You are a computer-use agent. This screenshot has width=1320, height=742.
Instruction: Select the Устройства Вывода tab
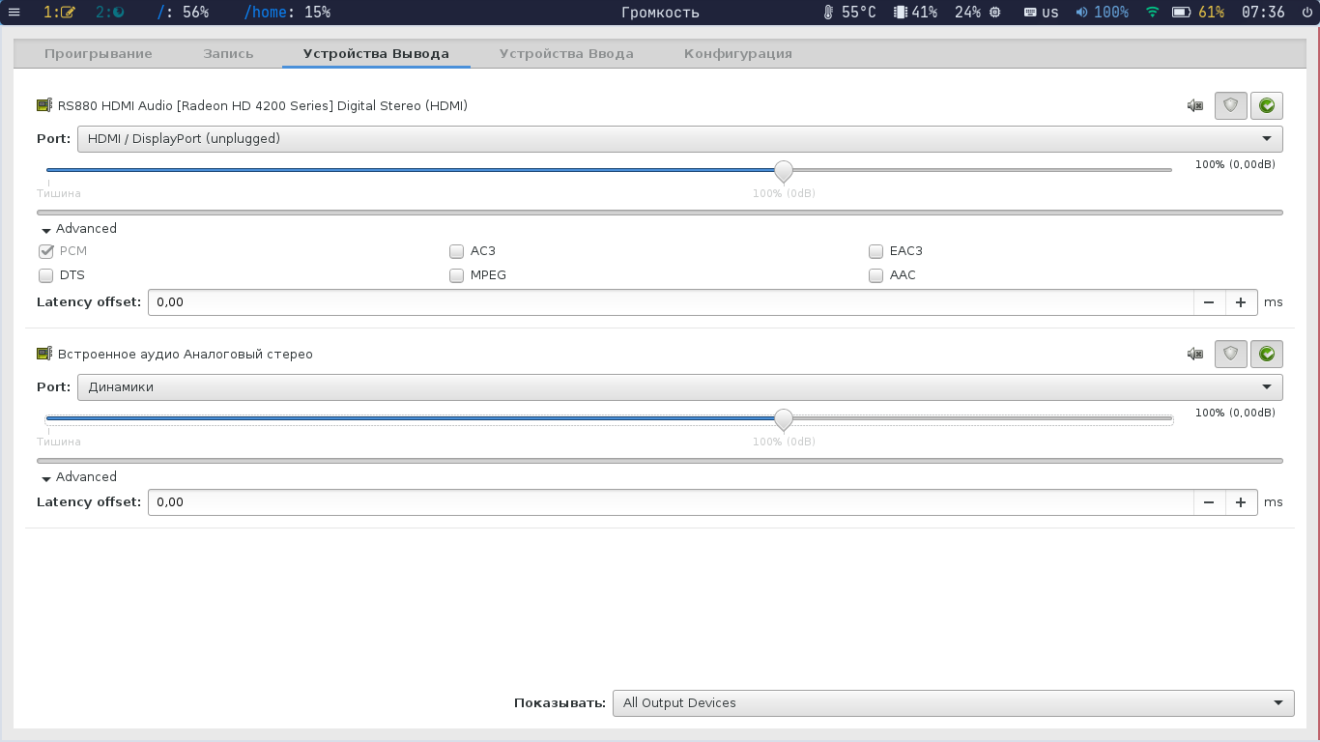click(376, 54)
